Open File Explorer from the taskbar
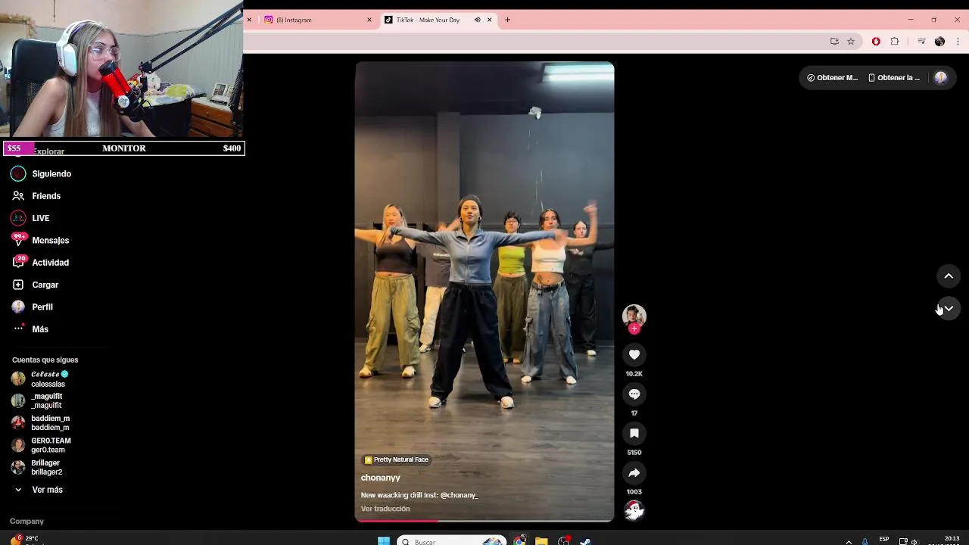The image size is (969, 545). [x=541, y=540]
